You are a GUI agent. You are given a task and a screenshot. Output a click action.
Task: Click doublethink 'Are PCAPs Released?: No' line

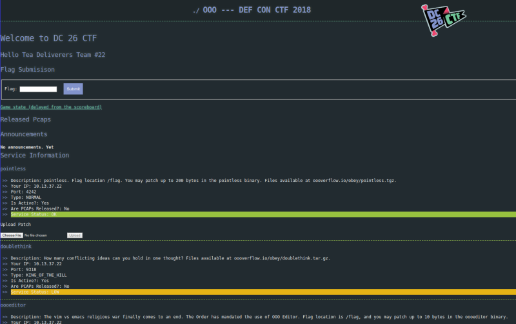pyautogui.click(x=40, y=286)
